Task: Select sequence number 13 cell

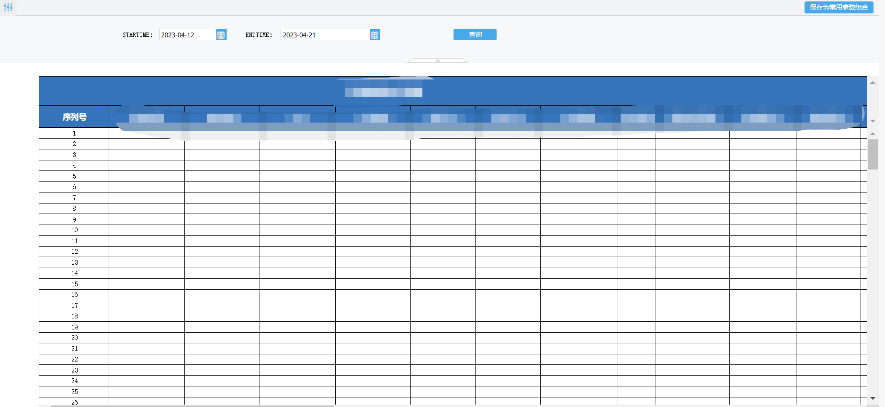Action: click(x=74, y=262)
